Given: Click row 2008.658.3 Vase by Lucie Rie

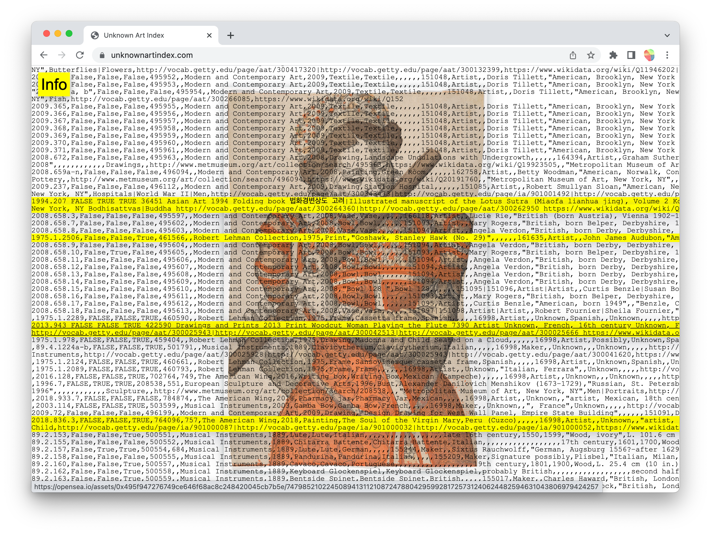Looking at the screenshot, I should (x=355, y=216).
